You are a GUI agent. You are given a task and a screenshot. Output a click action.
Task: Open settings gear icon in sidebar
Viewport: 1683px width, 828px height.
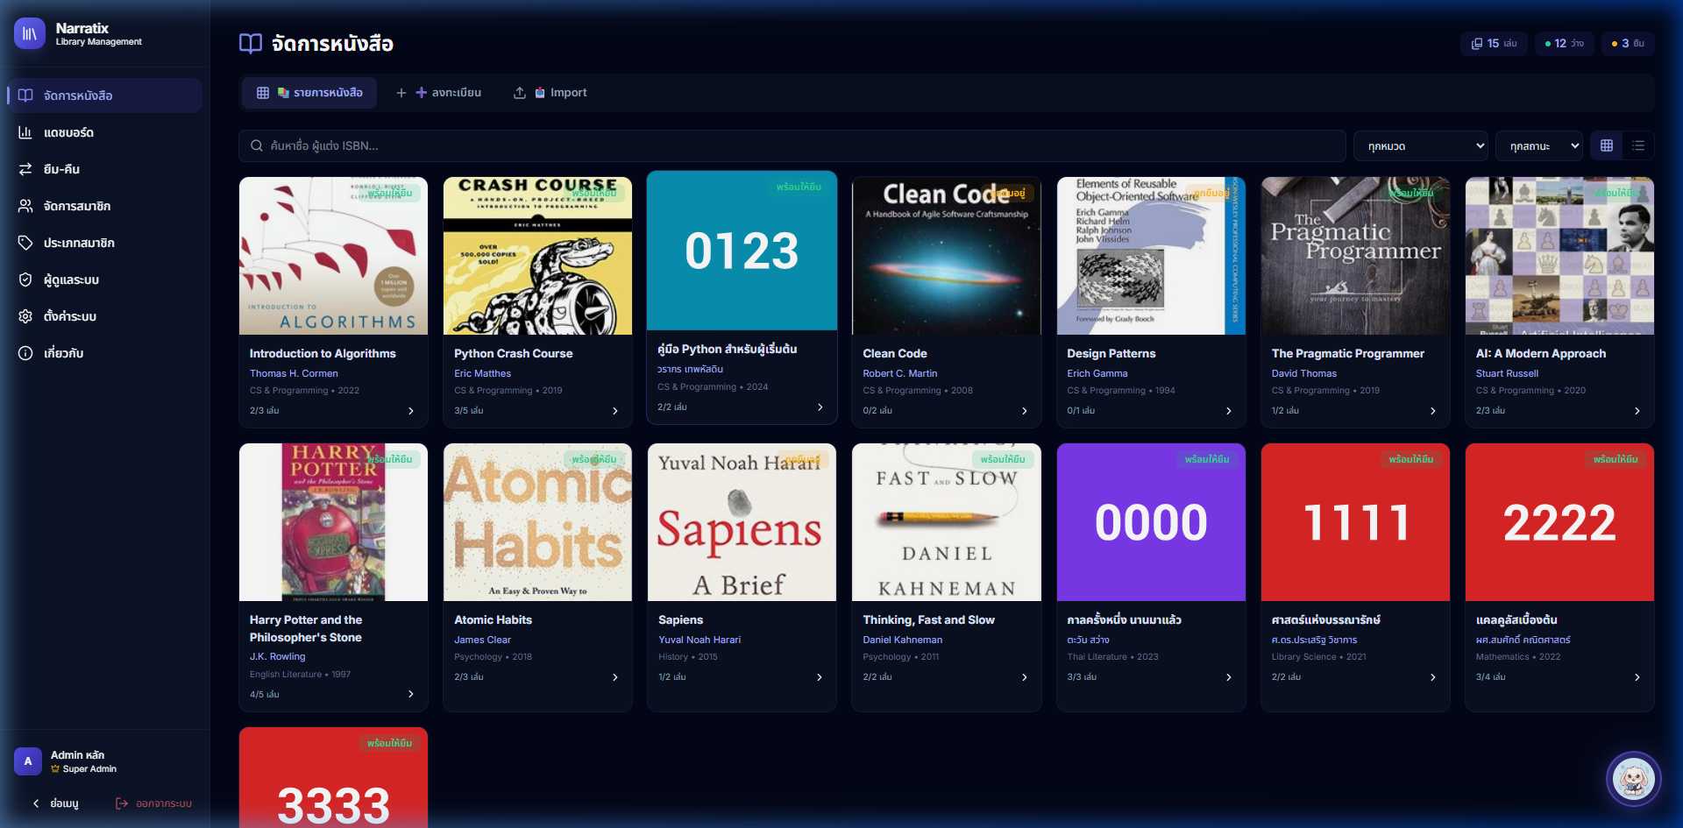25,316
